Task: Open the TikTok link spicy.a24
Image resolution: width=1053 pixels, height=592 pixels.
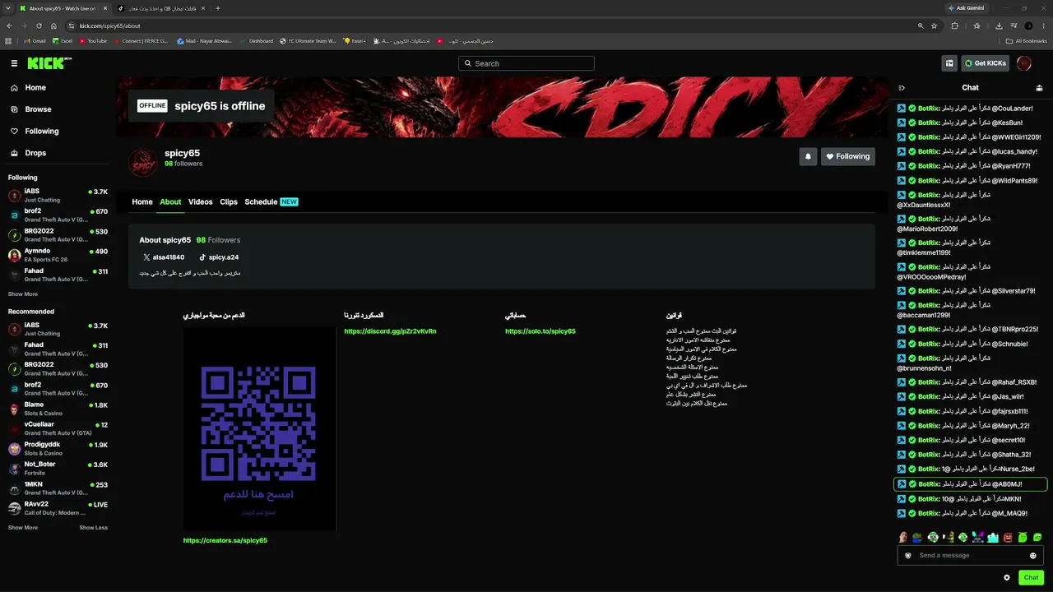Action: 218,257
